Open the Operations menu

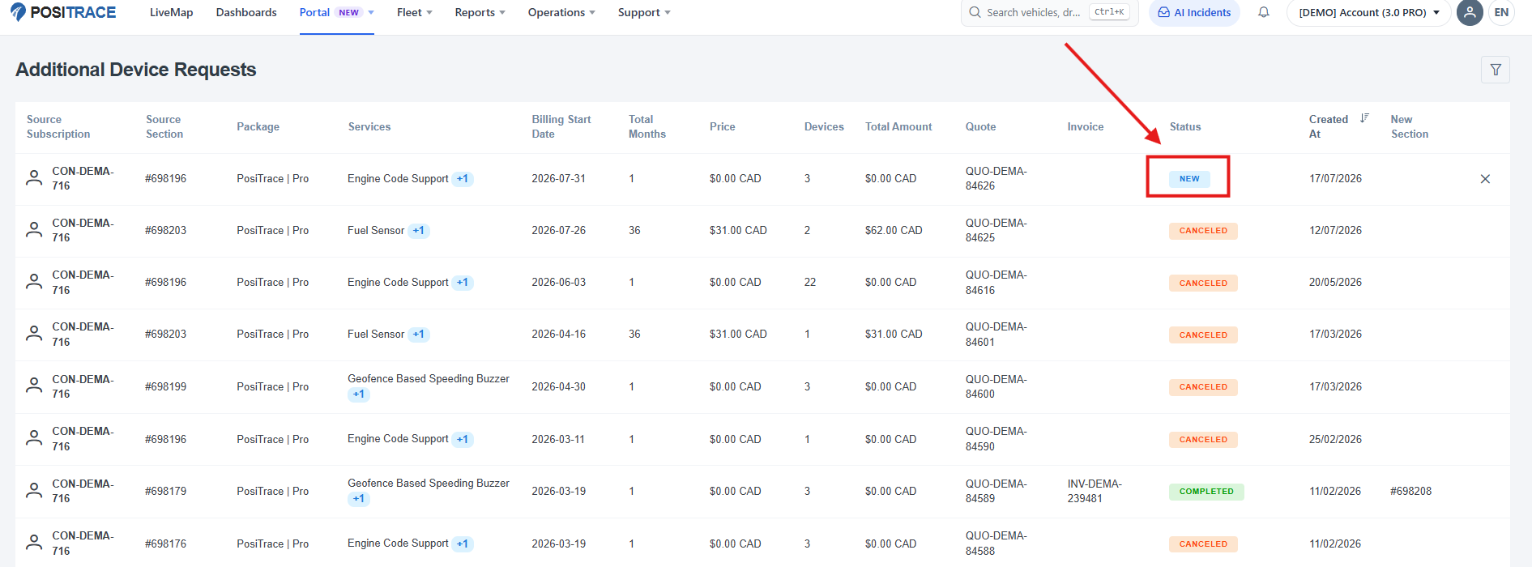click(561, 12)
